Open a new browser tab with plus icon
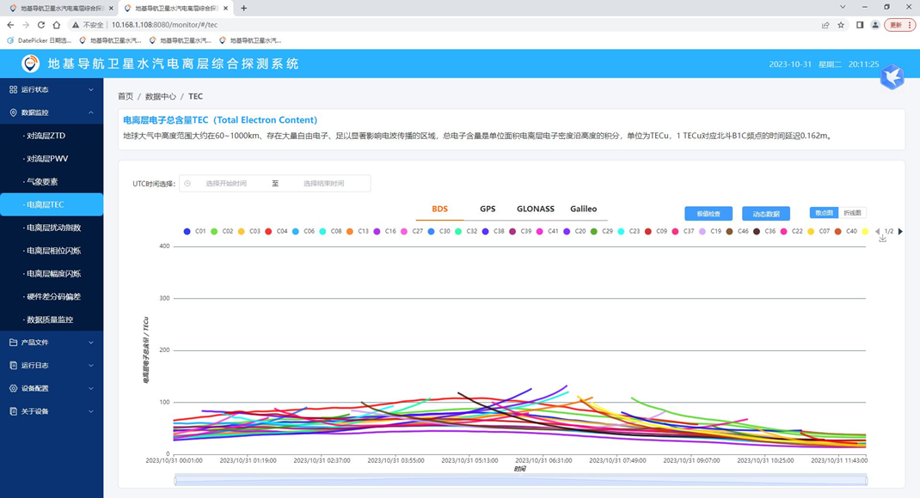The image size is (920, 498). [243, 9]
